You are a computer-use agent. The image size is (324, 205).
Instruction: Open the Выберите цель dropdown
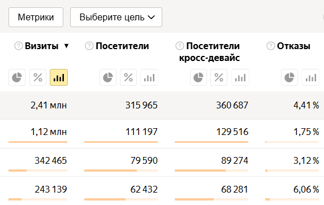tap(116, 17)
